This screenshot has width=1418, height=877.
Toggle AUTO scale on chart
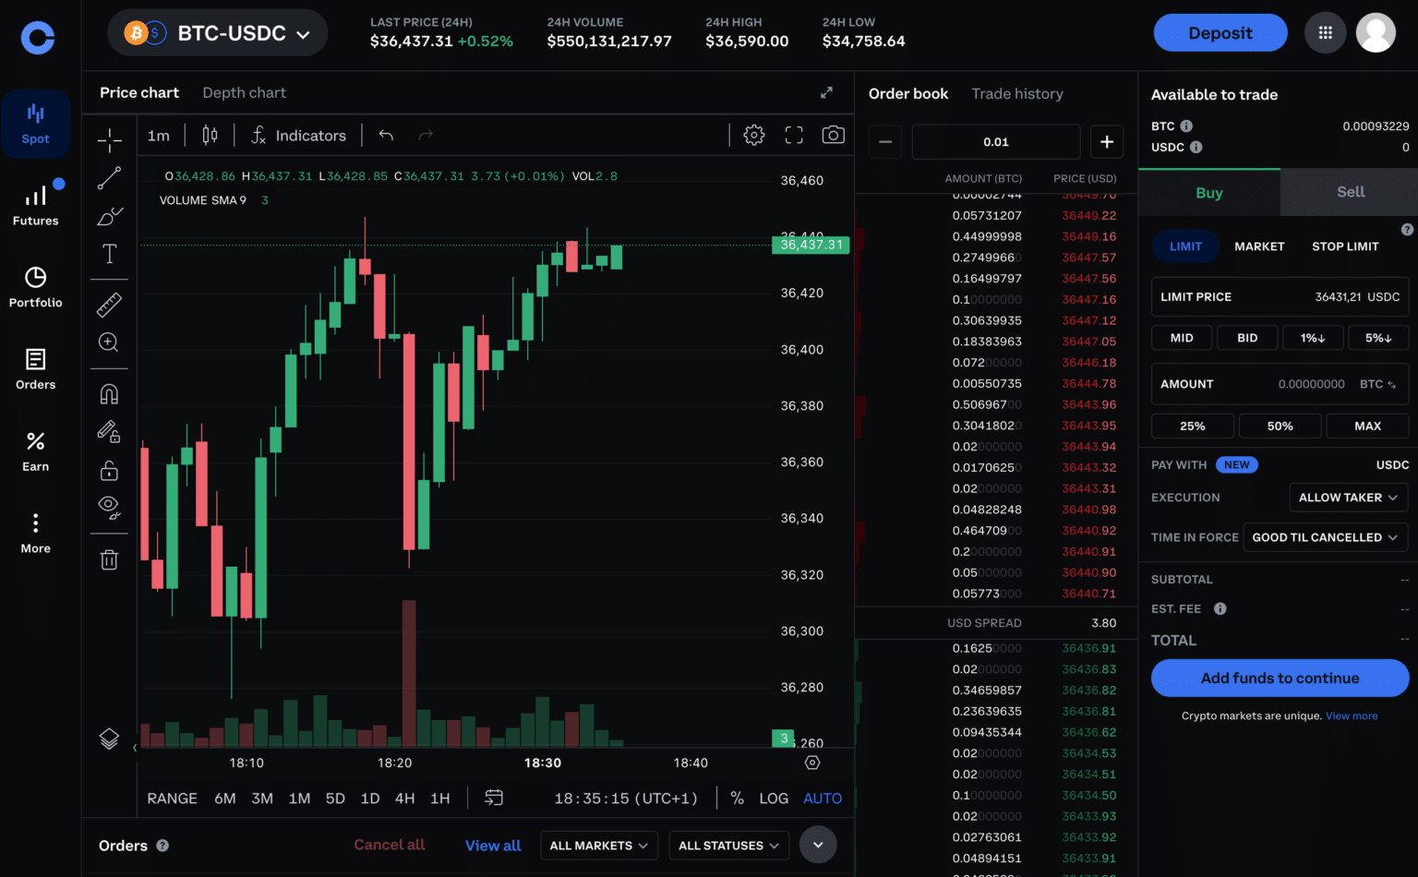pyautogui.click(x=823, y=799)
